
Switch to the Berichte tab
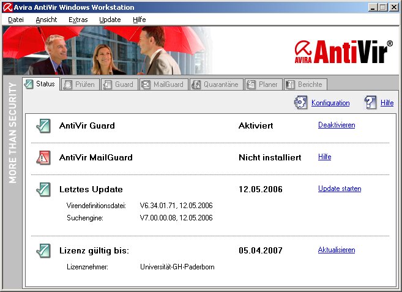click(x=305, y=84)
